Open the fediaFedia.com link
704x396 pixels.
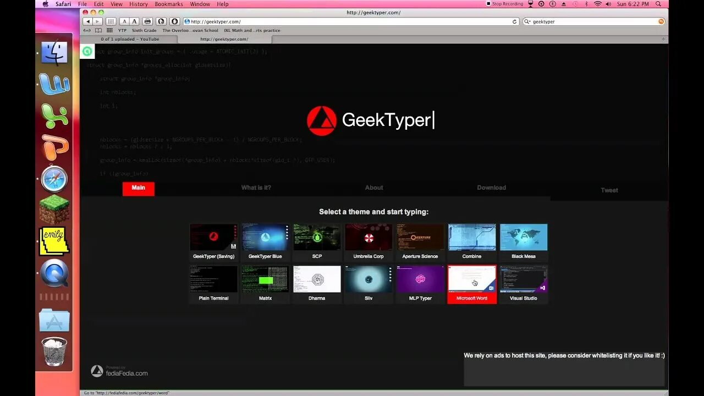coord(127,373)
